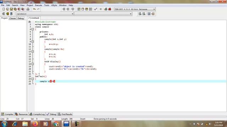Open the File menu
The height and width of the screenshot is (127, 227).
pyautogui.click(x=2, y=5)
